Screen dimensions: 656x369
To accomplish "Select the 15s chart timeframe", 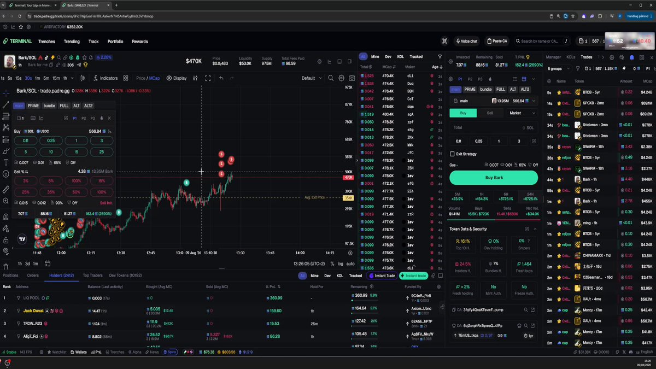I will click(19, 78).
